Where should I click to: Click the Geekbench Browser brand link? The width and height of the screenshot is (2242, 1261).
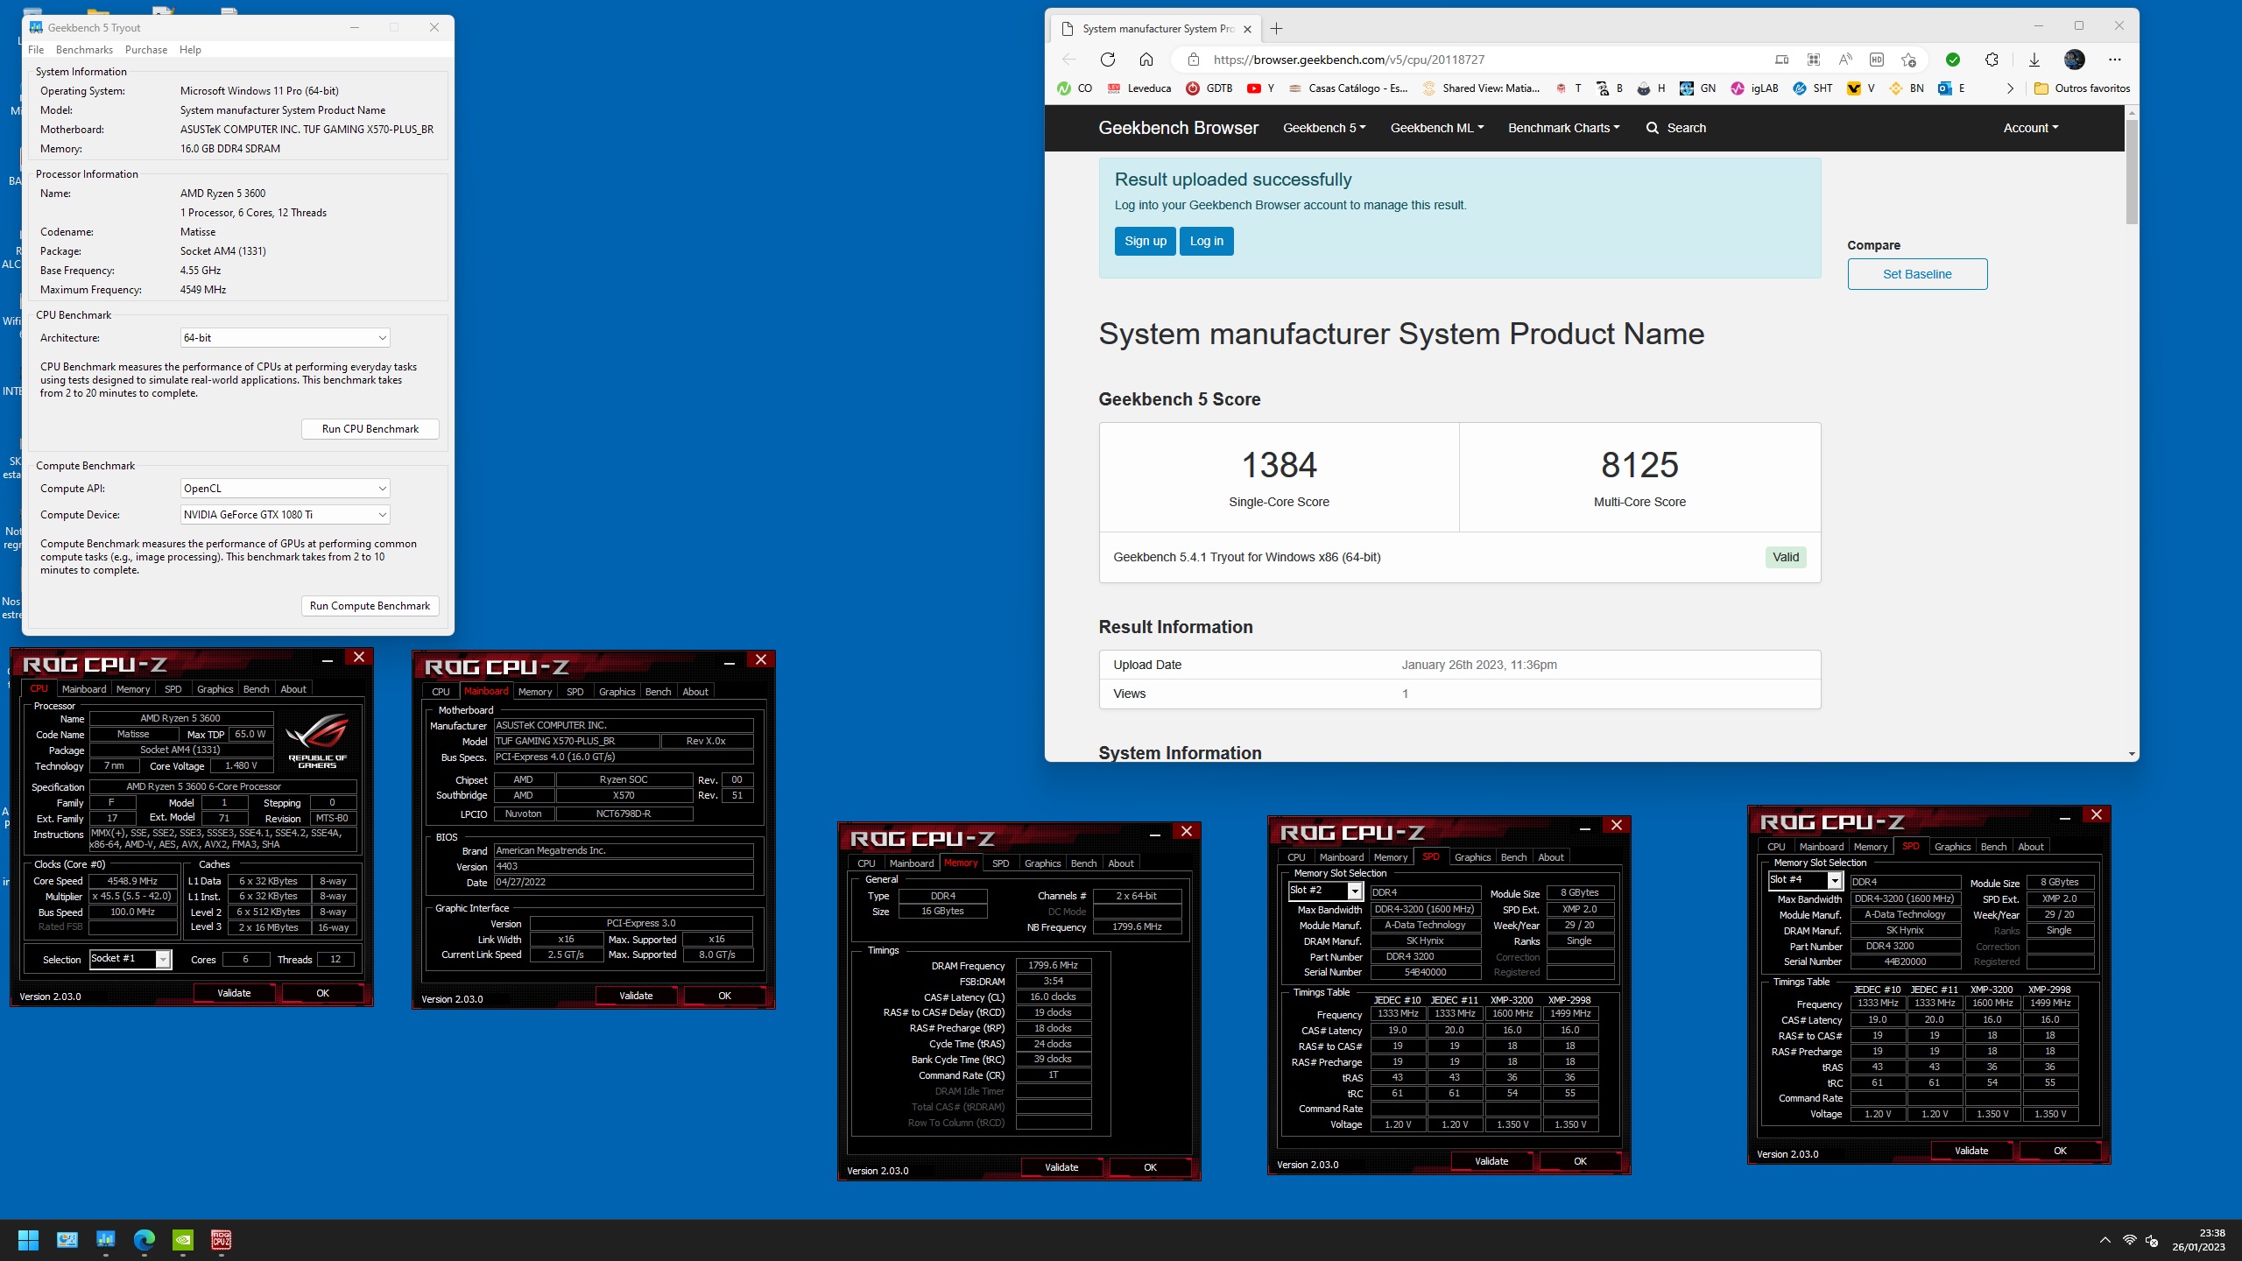[1178, 128]
